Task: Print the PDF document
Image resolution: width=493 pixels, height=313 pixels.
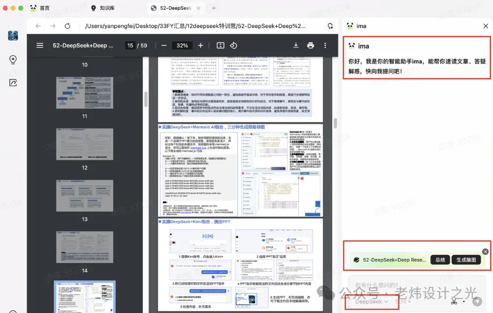Action: [310, 45]
